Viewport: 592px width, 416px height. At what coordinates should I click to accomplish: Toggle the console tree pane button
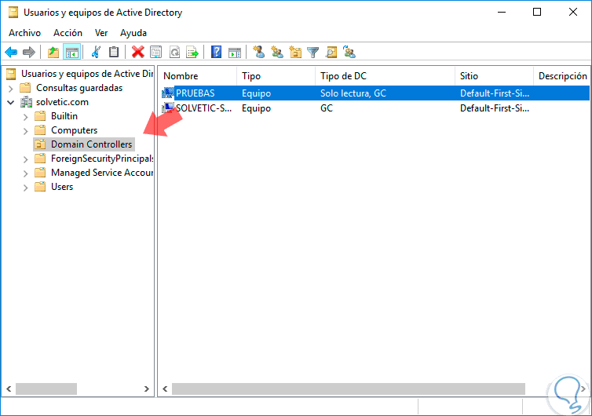[x=71, y=52]
